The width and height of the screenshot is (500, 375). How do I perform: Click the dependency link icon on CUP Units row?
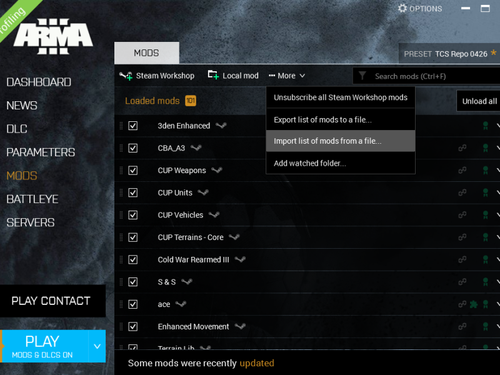(462, 192)
